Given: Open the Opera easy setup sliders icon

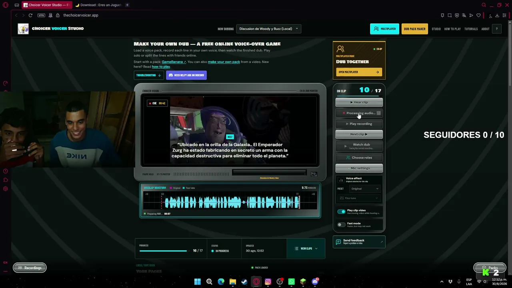Looking at the screenshot, I should pos(504,15).
